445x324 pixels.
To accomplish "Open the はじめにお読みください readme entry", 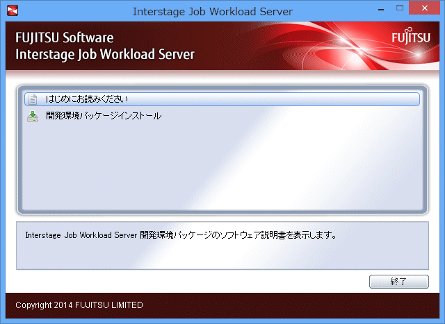I will (87, 99).
